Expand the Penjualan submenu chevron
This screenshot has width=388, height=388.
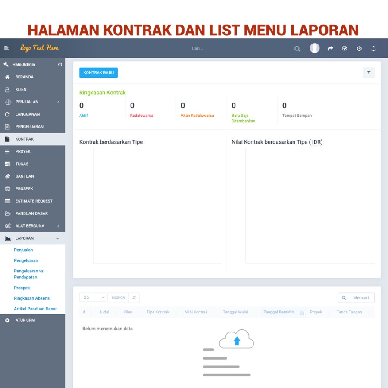[58, 102]
